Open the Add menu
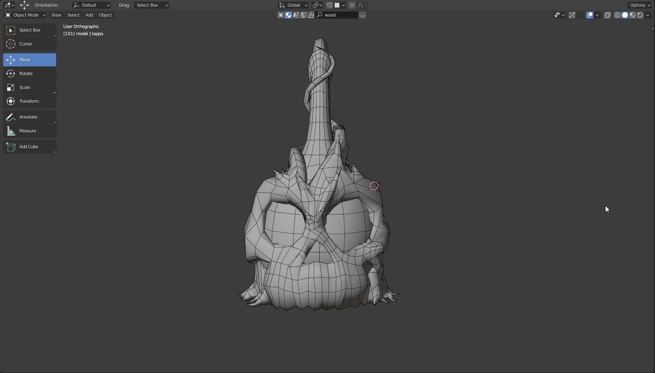This screenshot has width=655, height=373. [x=89, y=15]
